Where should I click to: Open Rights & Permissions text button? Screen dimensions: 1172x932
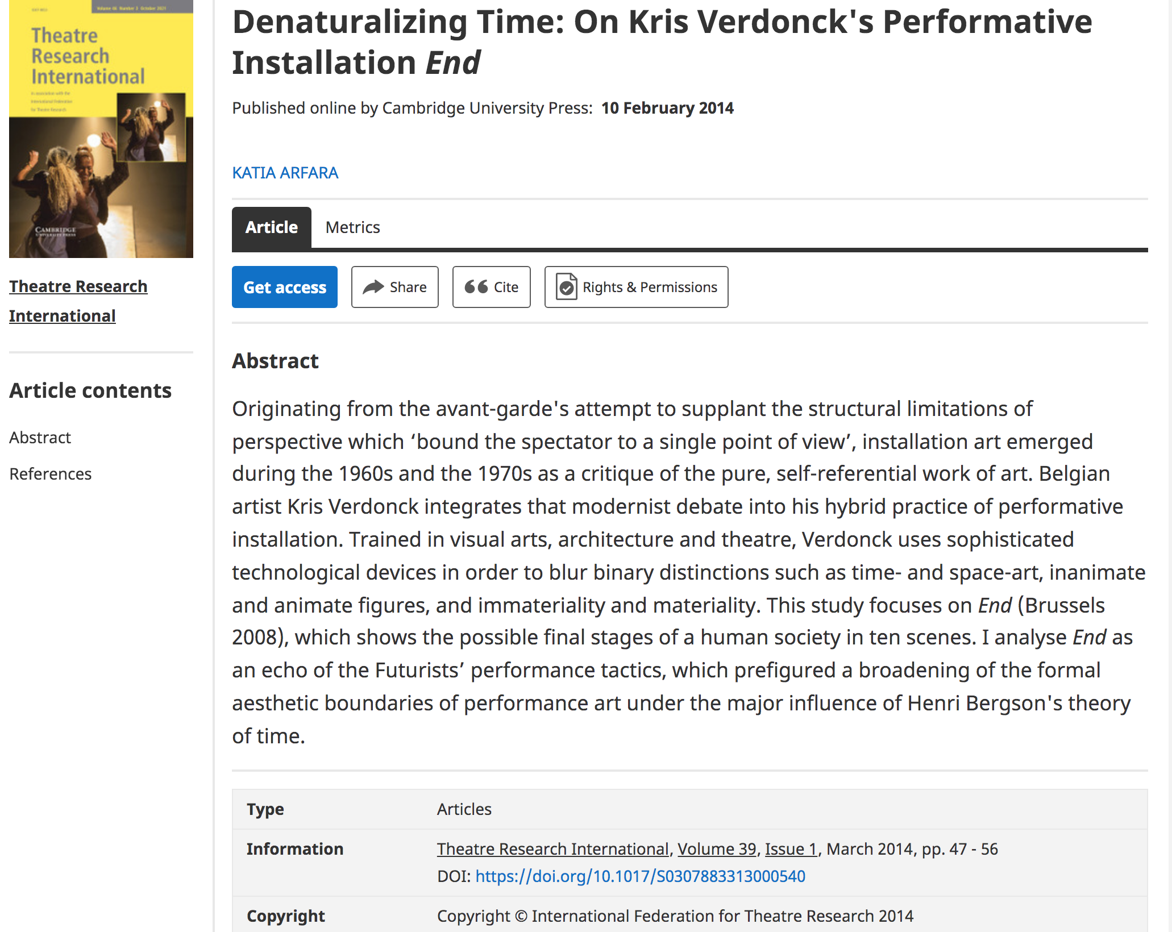pyautogui.click(x=650, y=287)
